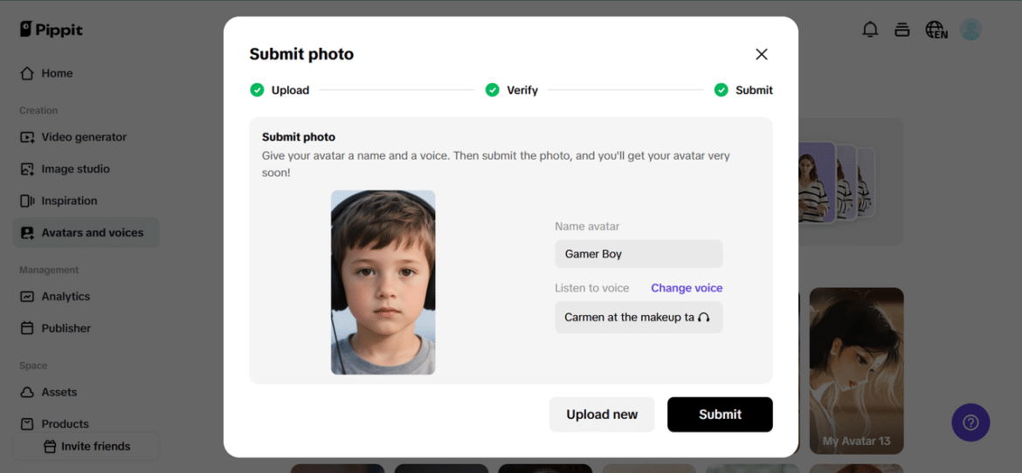Screen dimensions: 1022x473
Task: Click the Change voice link
Action: click(x=687, y=288)
